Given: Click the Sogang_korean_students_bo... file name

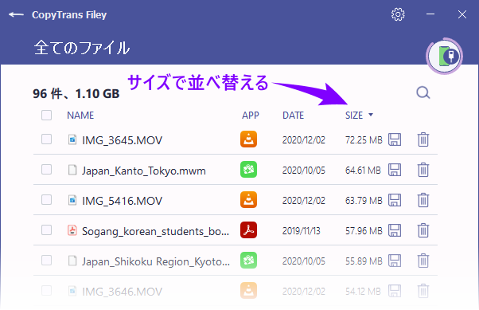Looking at the screenshot, I should coord(155,231).
